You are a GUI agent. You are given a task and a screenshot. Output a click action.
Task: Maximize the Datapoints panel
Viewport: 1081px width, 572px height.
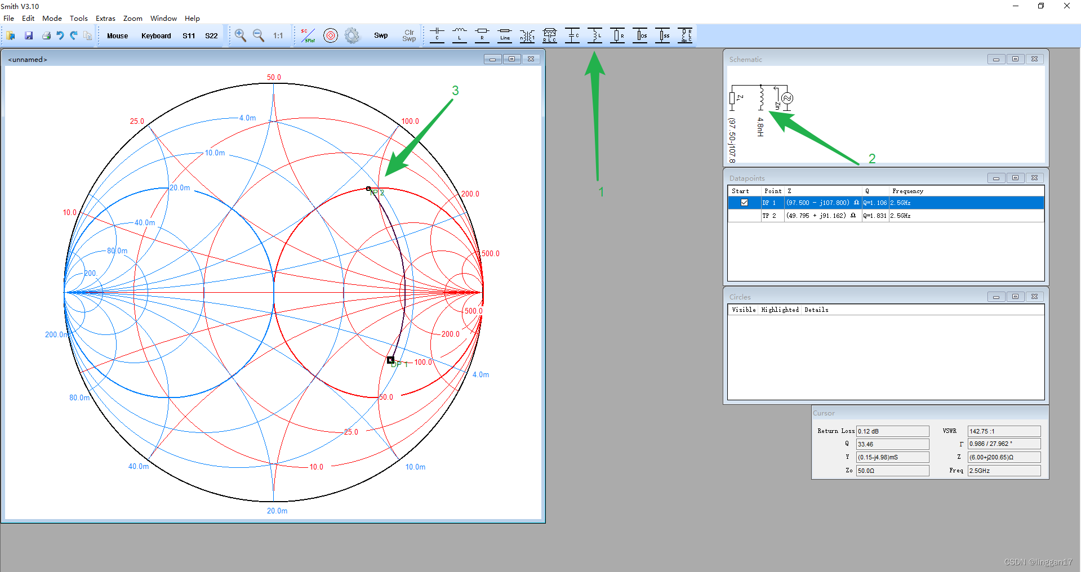pyautogui.click(x=1015, y=178)
